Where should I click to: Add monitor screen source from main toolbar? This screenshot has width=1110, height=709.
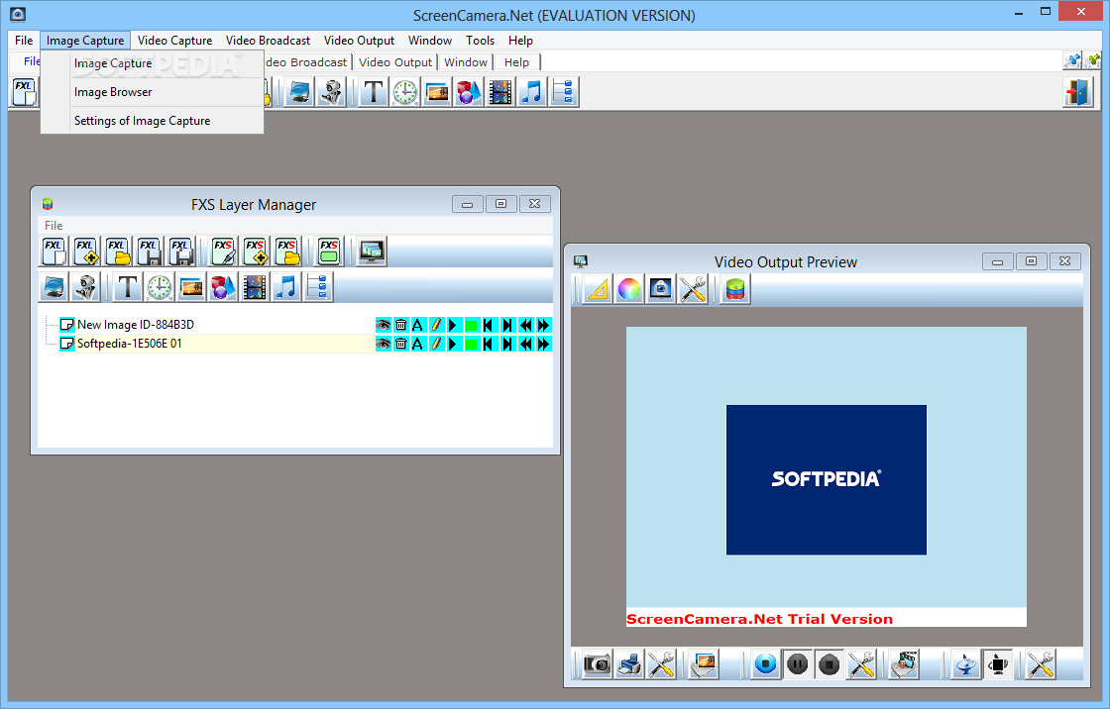[299, 92]
